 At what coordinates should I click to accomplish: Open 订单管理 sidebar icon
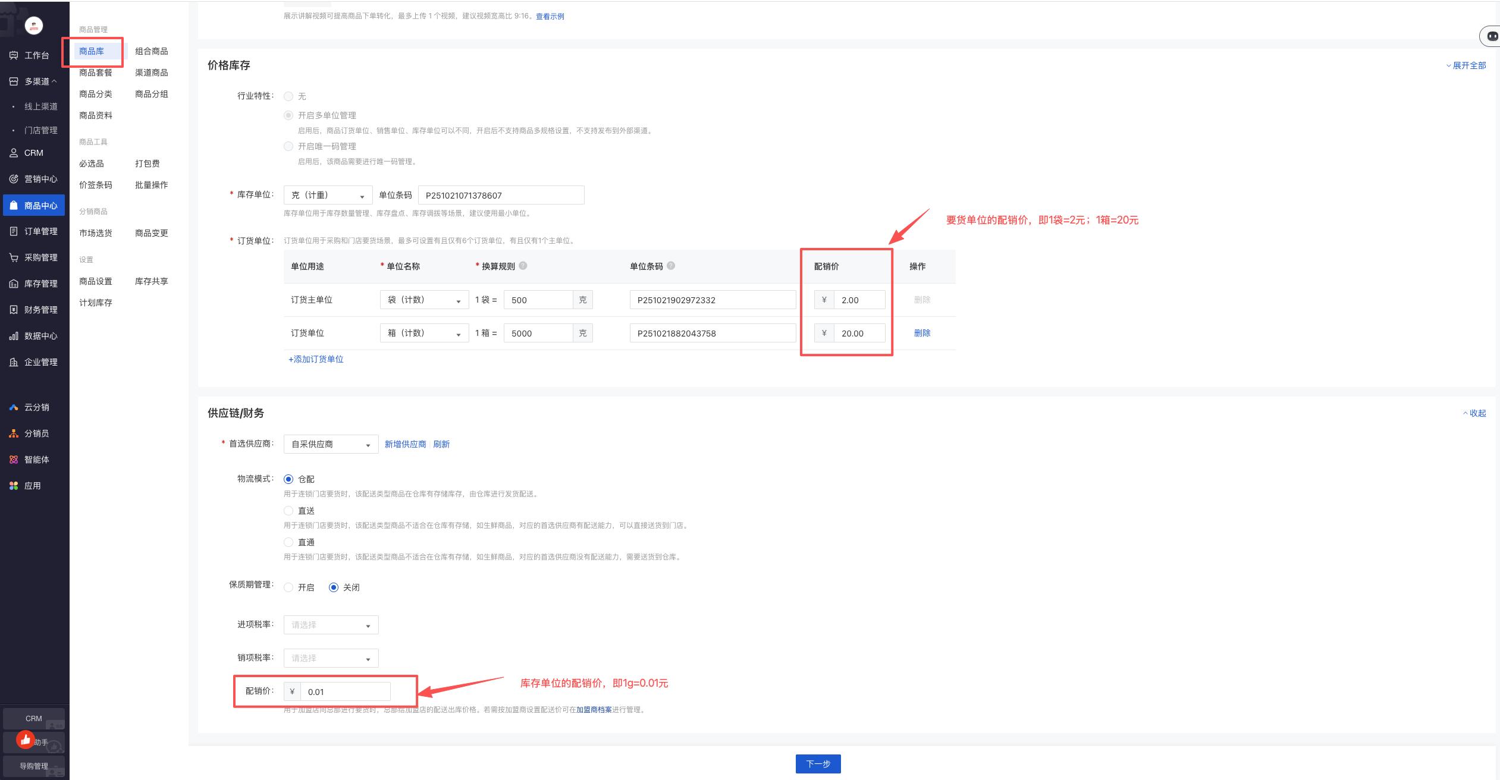14,231
